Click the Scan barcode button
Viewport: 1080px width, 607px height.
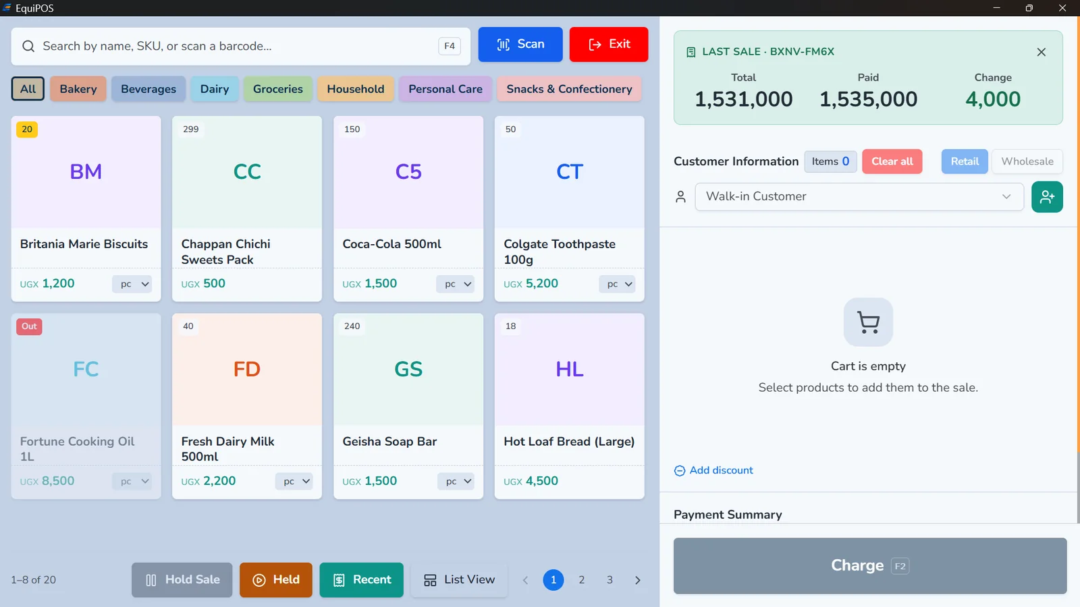[x=520, y=45]
